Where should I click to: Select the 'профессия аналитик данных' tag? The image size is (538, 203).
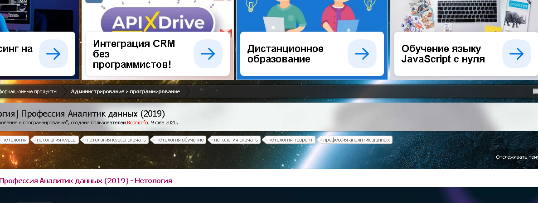click(356, 140)
